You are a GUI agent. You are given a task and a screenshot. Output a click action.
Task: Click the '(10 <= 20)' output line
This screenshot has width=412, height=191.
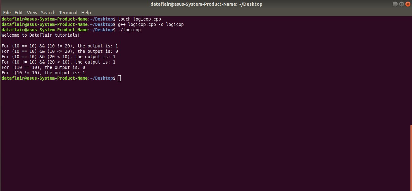point(60,51)
